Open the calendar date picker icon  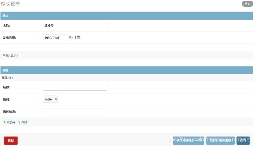[x=79, y=38]
